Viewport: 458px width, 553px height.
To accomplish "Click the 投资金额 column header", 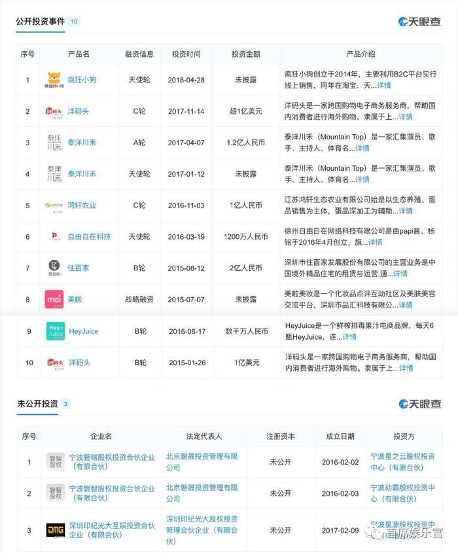I will point(246,54).
